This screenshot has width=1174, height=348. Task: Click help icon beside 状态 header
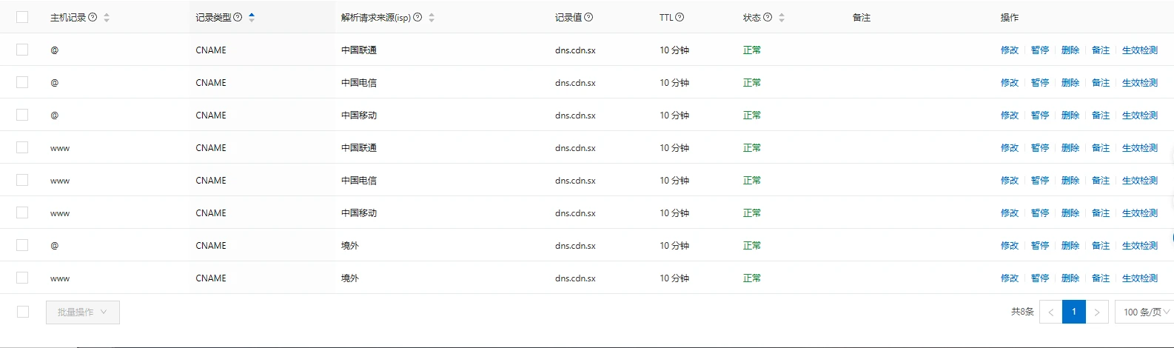[768, 17]
